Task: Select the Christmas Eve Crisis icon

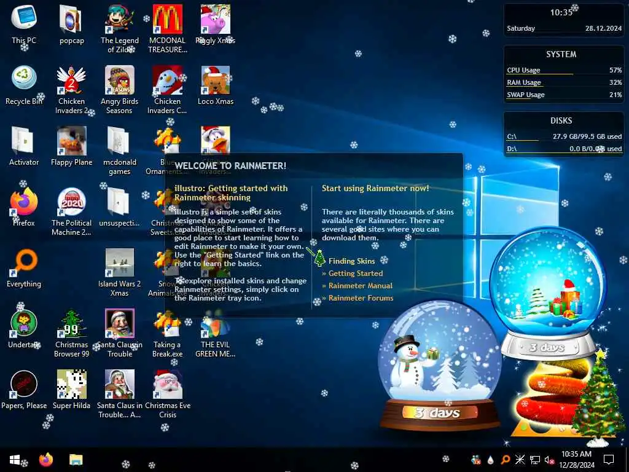Action: pyautogui.click(x=167, y=395)
